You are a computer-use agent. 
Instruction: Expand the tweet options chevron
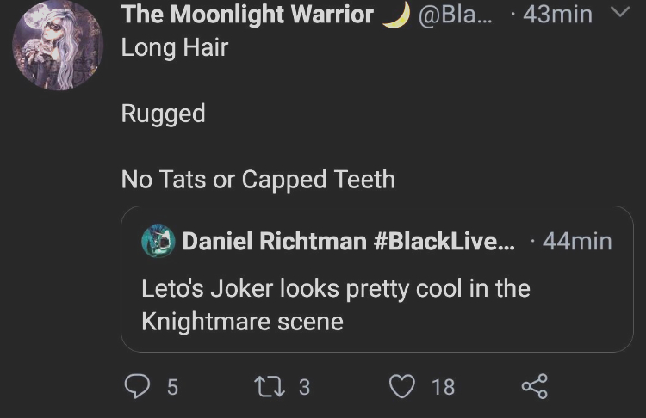pos(621,14)
